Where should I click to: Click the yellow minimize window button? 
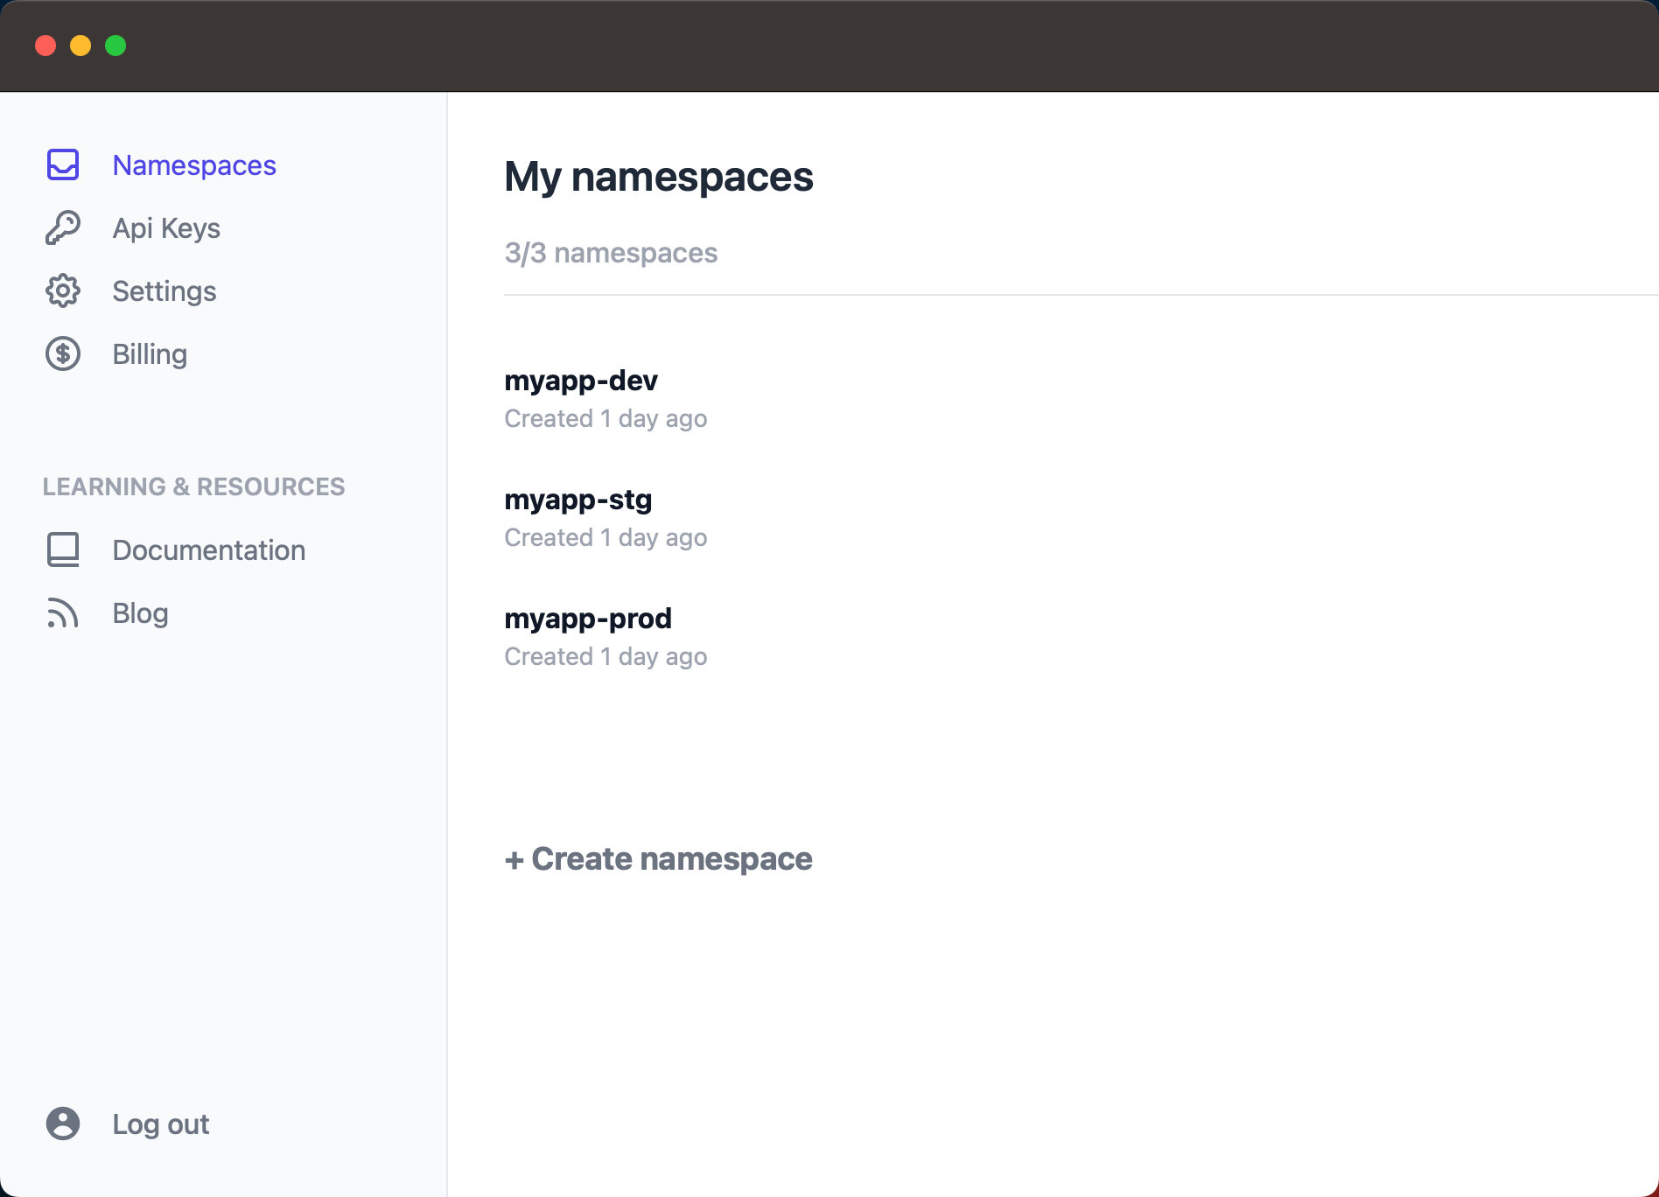click(x=80, y=45)
